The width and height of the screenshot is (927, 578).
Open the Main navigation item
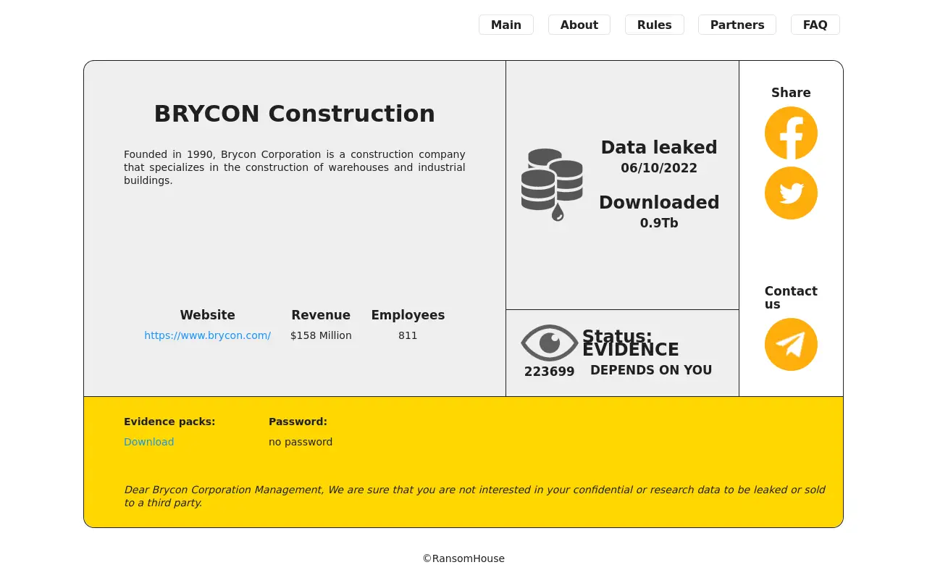tap(506, 25)
